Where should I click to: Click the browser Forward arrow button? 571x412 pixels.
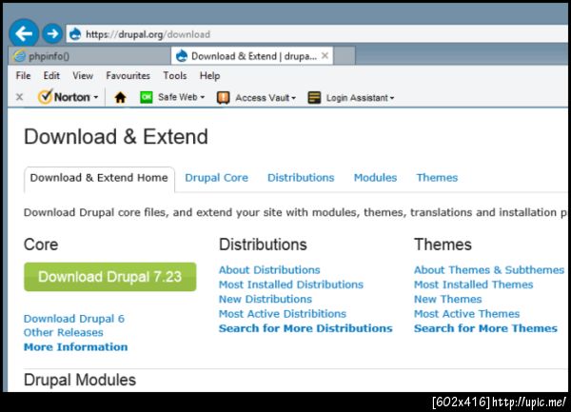52,34
